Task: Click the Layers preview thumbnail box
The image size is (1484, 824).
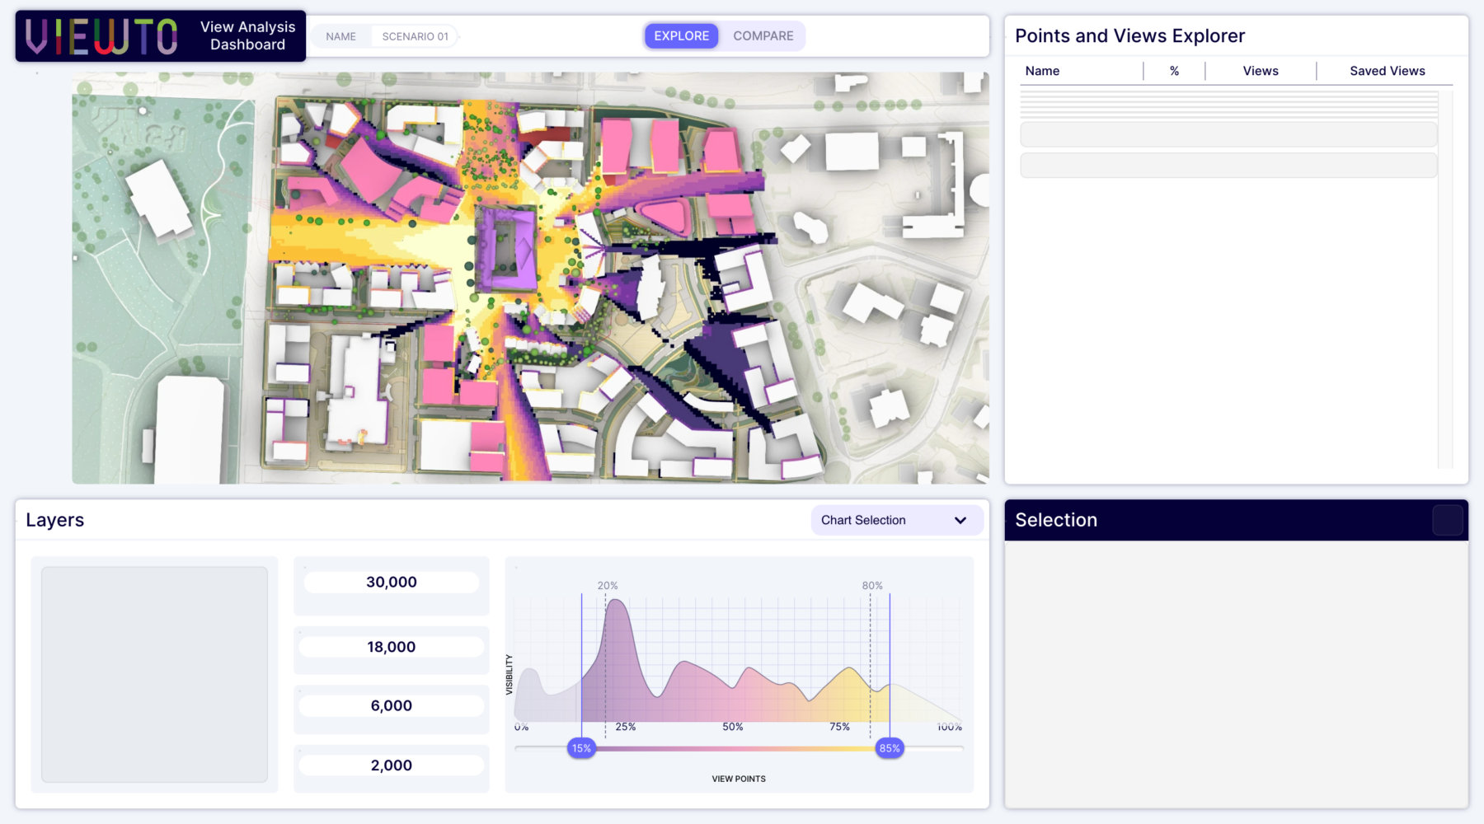Action: [154, 674]
